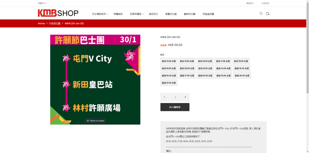
Task: Choose 新田 19:45 去程 option
Action: coord(223,76)
